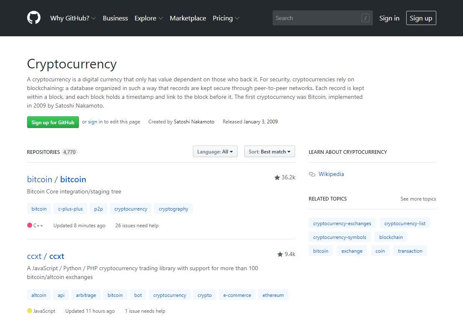
Task: Select cryptocurrency tag under ccxt repo
Action: click(170, 295)
